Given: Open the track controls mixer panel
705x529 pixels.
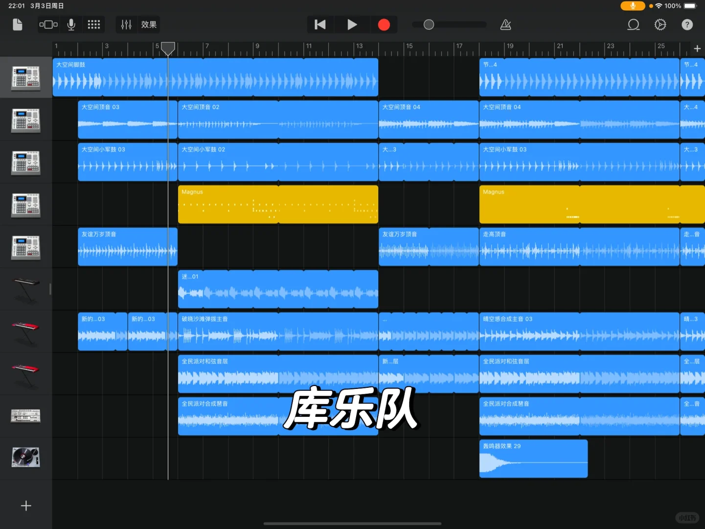Looking at the screenshot, I should (x=126, y=24).
